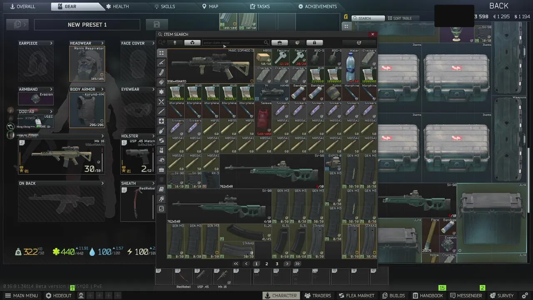
Task: Filter item search by provisions fork-knife icon
Action: tap(161, 102)
